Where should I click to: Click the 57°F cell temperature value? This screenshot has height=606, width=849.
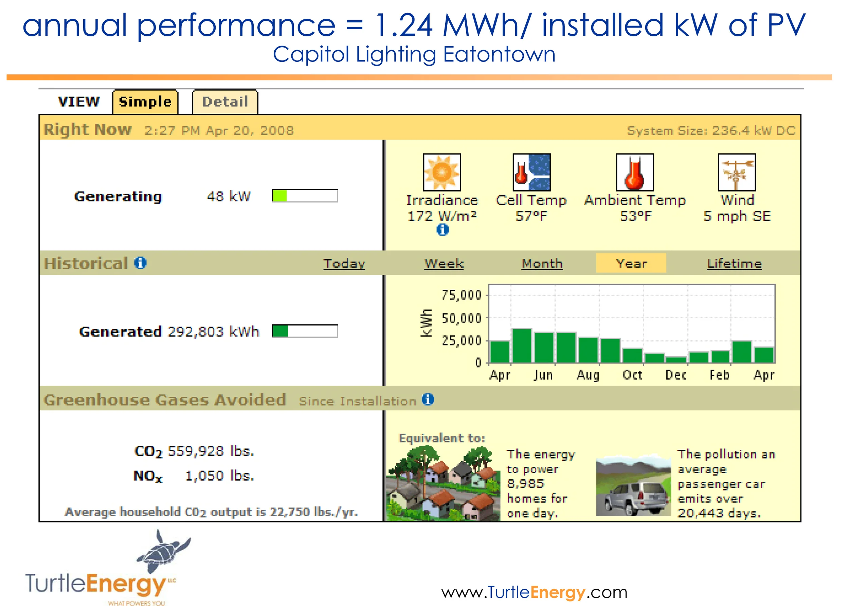pyautogui.click(x=531, y=216)
